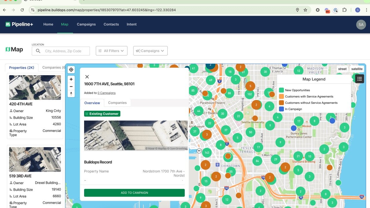Click the blue In Campaign legend swatch
Viewport: 370px width, 208px height.
281,109
